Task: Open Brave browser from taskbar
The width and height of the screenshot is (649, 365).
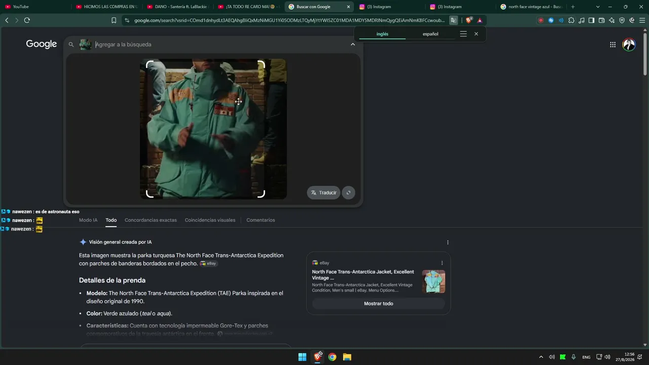Action: [x=317, y=357]
